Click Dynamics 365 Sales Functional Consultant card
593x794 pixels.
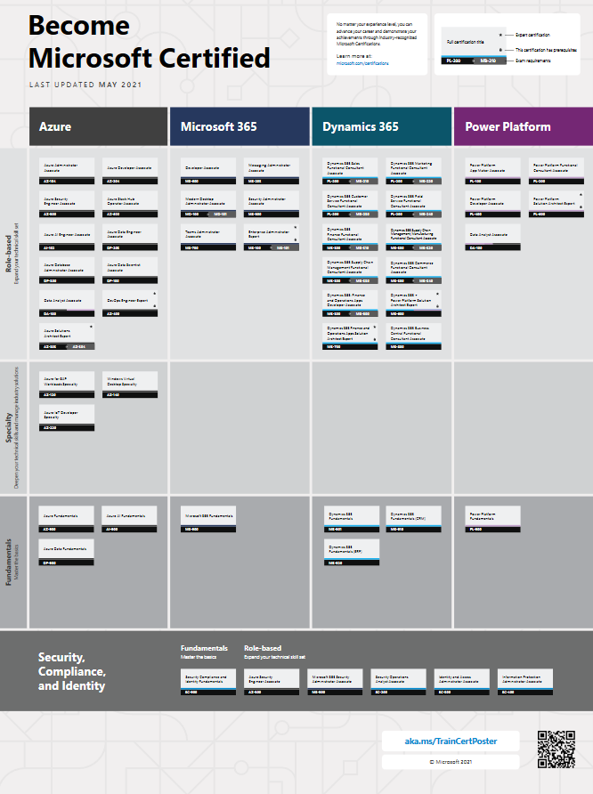click(x=350, y=171)
